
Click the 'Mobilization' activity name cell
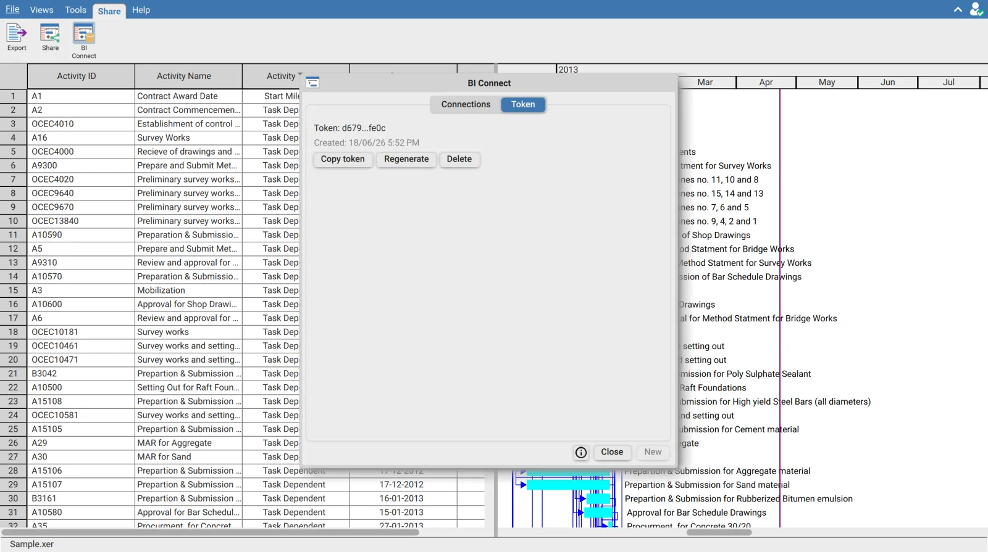(188, 290)
